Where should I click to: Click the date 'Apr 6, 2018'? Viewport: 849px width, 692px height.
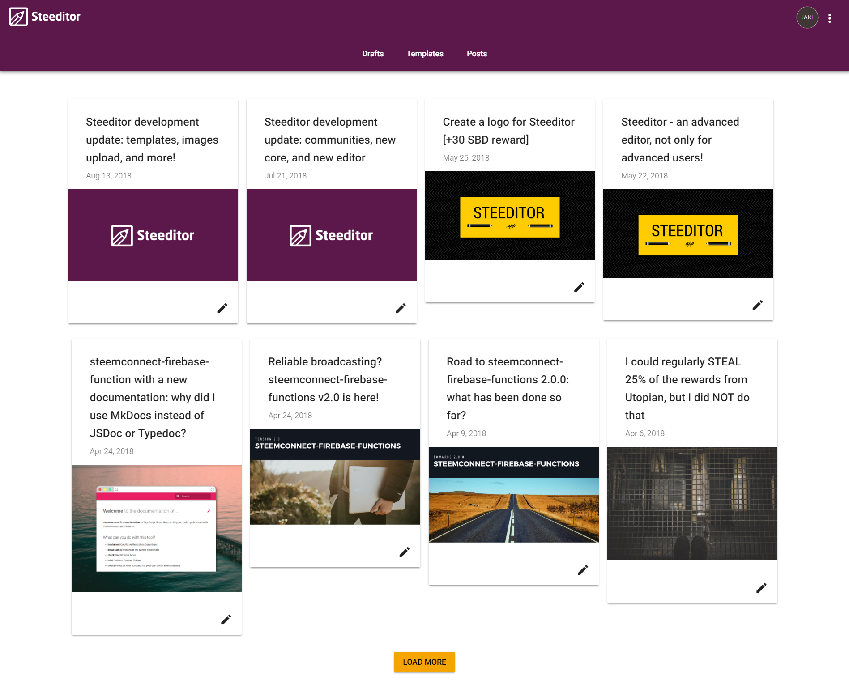[x=645, y=433]
